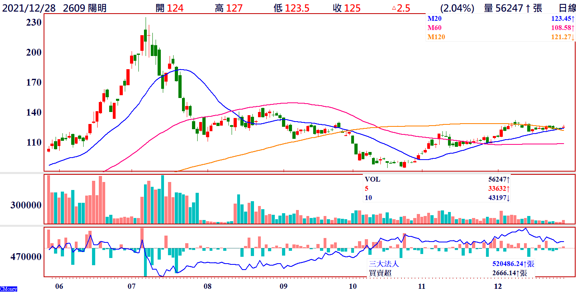
Task: Click the M20 value 123.45 up arrow
Action: [x=573, y=18]
